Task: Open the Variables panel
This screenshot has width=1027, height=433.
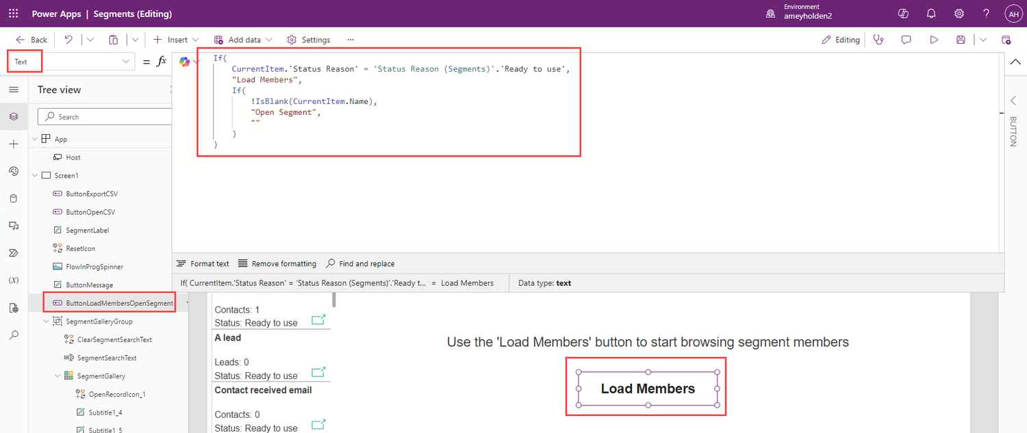Action: [14, 280]
